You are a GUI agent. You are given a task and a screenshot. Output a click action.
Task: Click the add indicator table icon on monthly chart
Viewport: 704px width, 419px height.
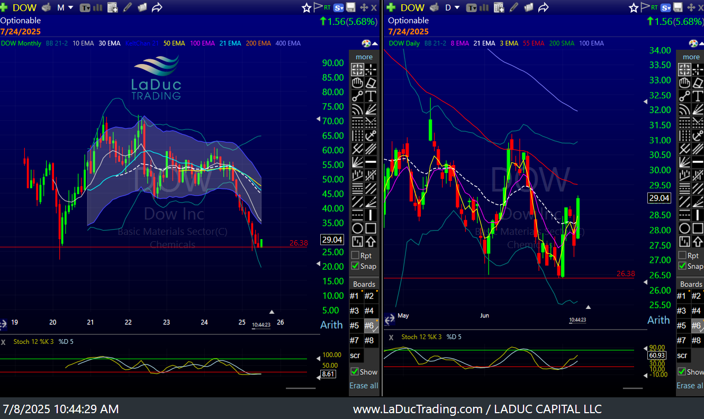click(x=112, y=7)
